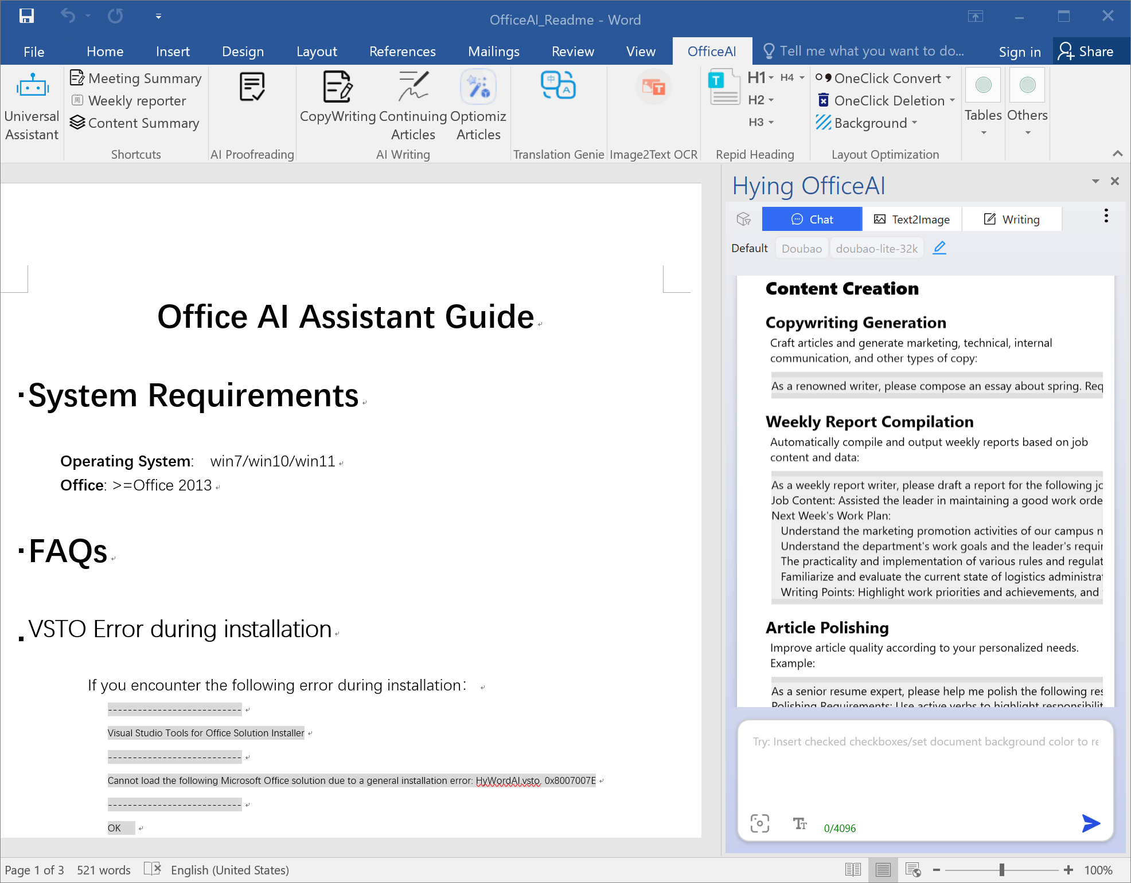
Task: Click English (United States) language status
Action: [230, 870]
